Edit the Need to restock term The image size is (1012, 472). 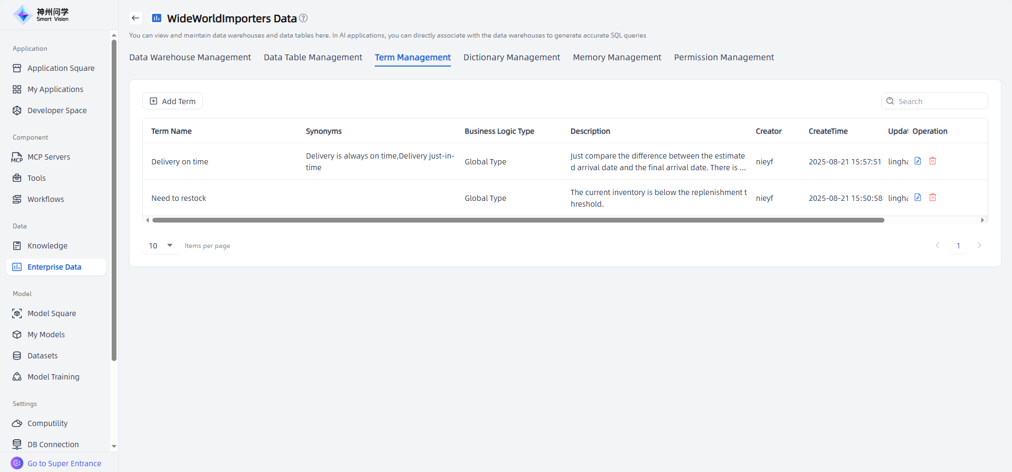pyautogui.click(x=918, y=198)
